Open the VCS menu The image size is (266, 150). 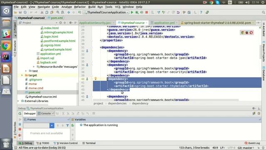click(118, 7)
